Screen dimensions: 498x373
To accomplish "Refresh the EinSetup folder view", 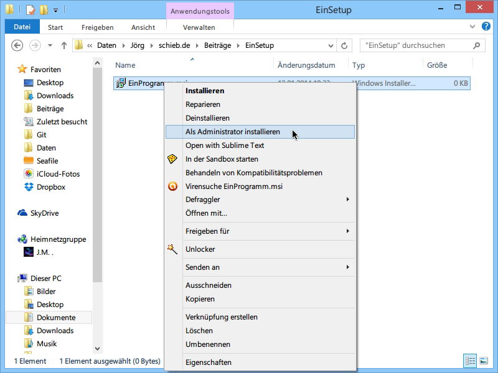I will (x=344, y=45).
